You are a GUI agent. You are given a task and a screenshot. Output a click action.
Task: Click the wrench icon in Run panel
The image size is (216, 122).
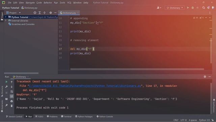click(x=6, y=87)
